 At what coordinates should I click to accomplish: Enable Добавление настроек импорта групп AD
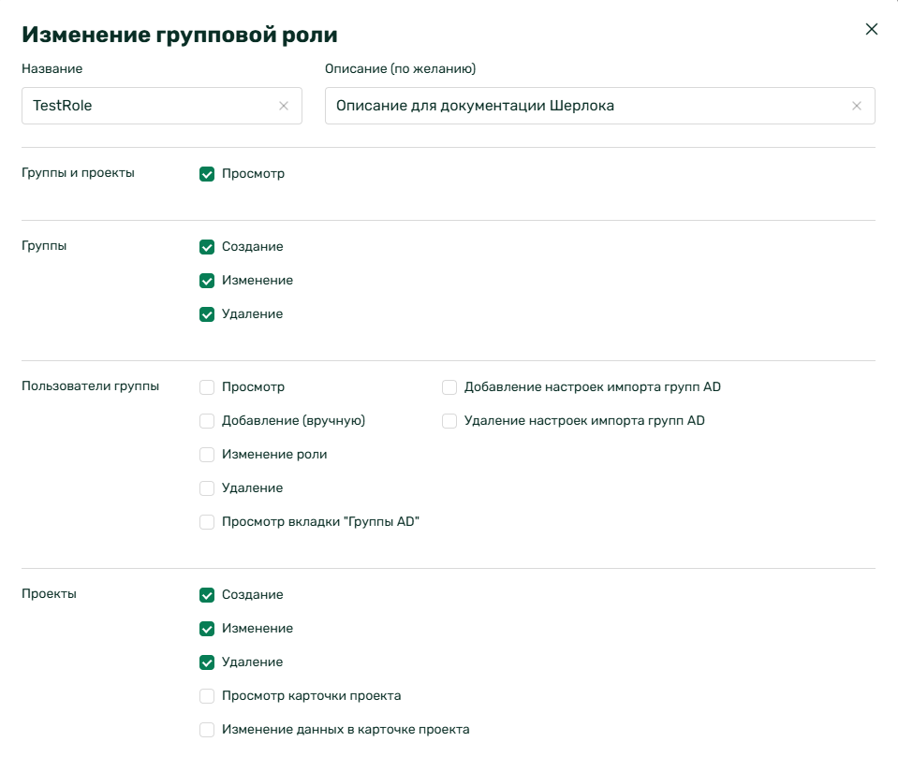pos(449,387)
